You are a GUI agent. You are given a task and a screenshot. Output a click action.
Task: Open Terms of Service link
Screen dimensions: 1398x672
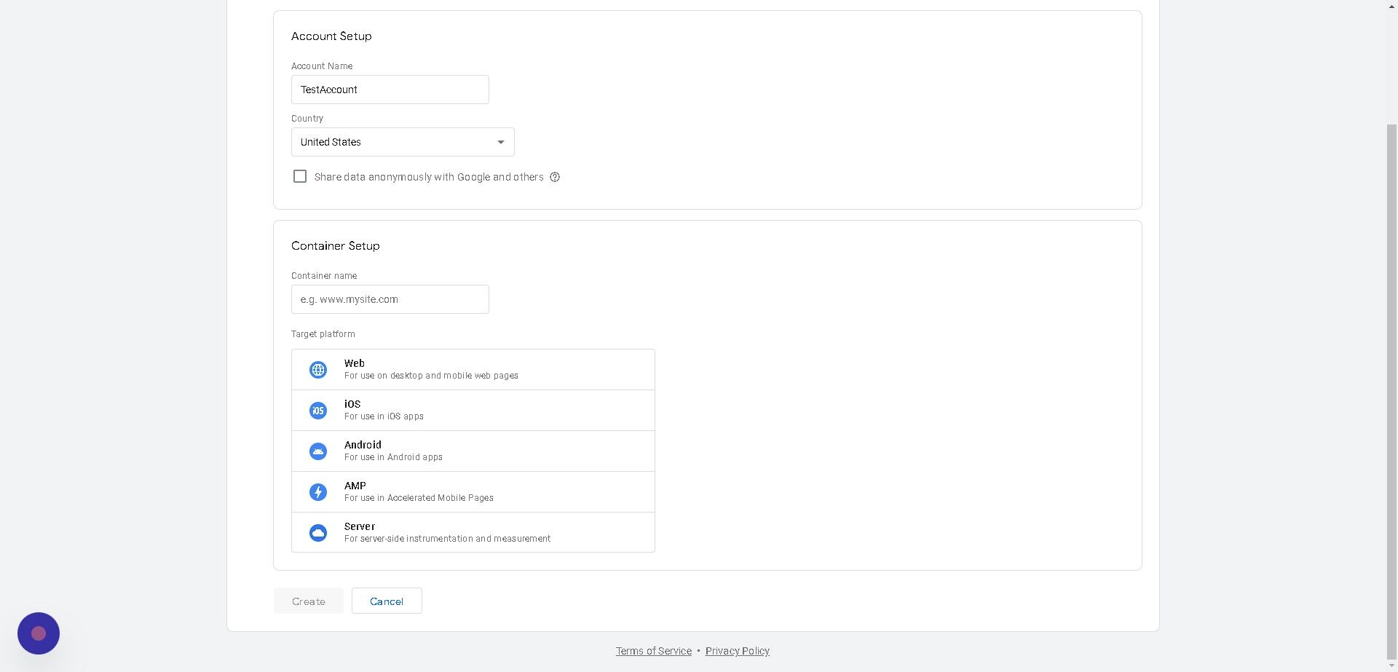(654, 651)
